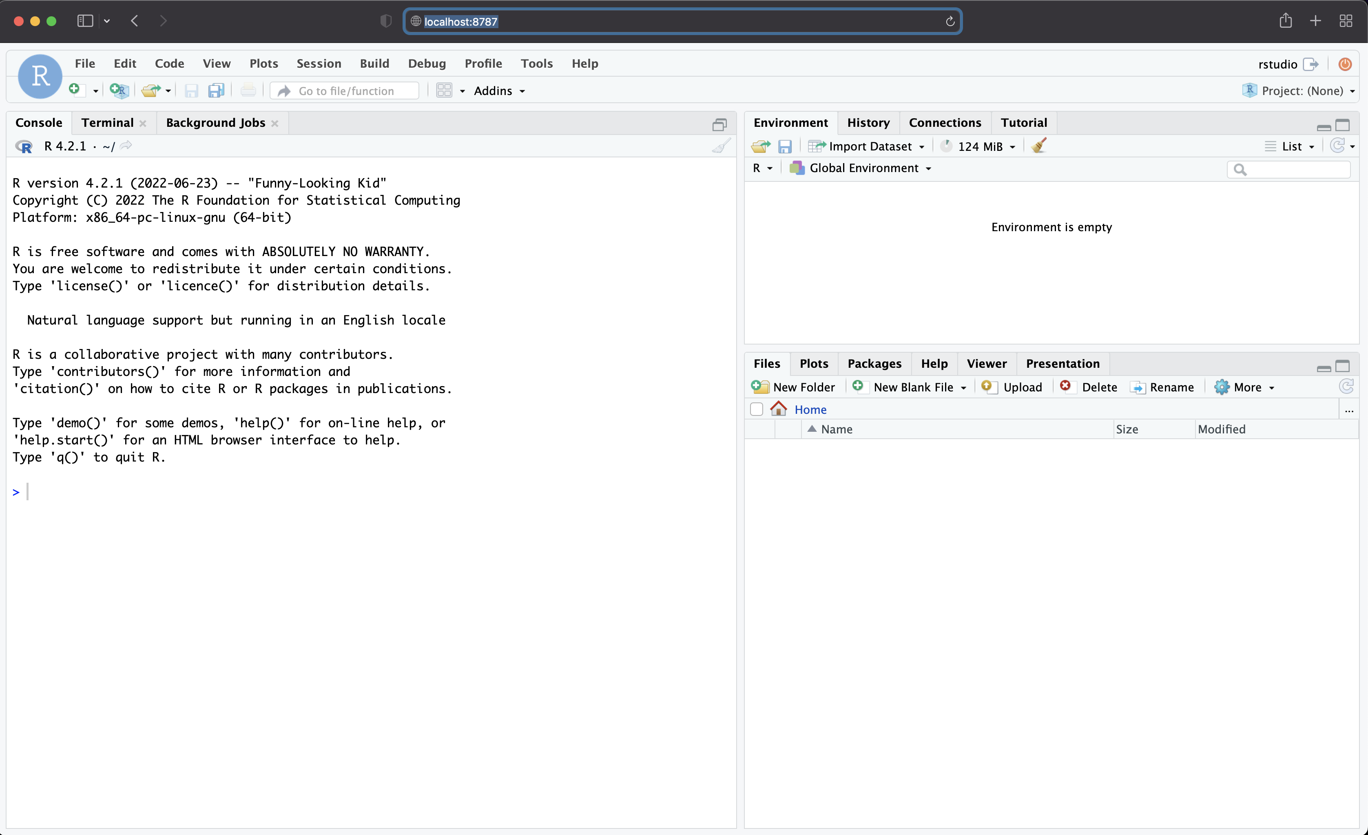Expand the Global Environment dropdown
This screenshot has width=1368, height=835.
click(863, 168)
